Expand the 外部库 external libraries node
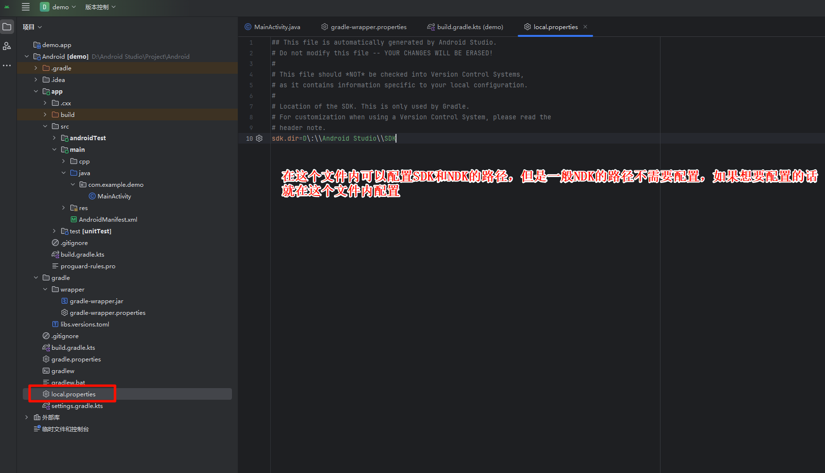 (x=27, y=418)
